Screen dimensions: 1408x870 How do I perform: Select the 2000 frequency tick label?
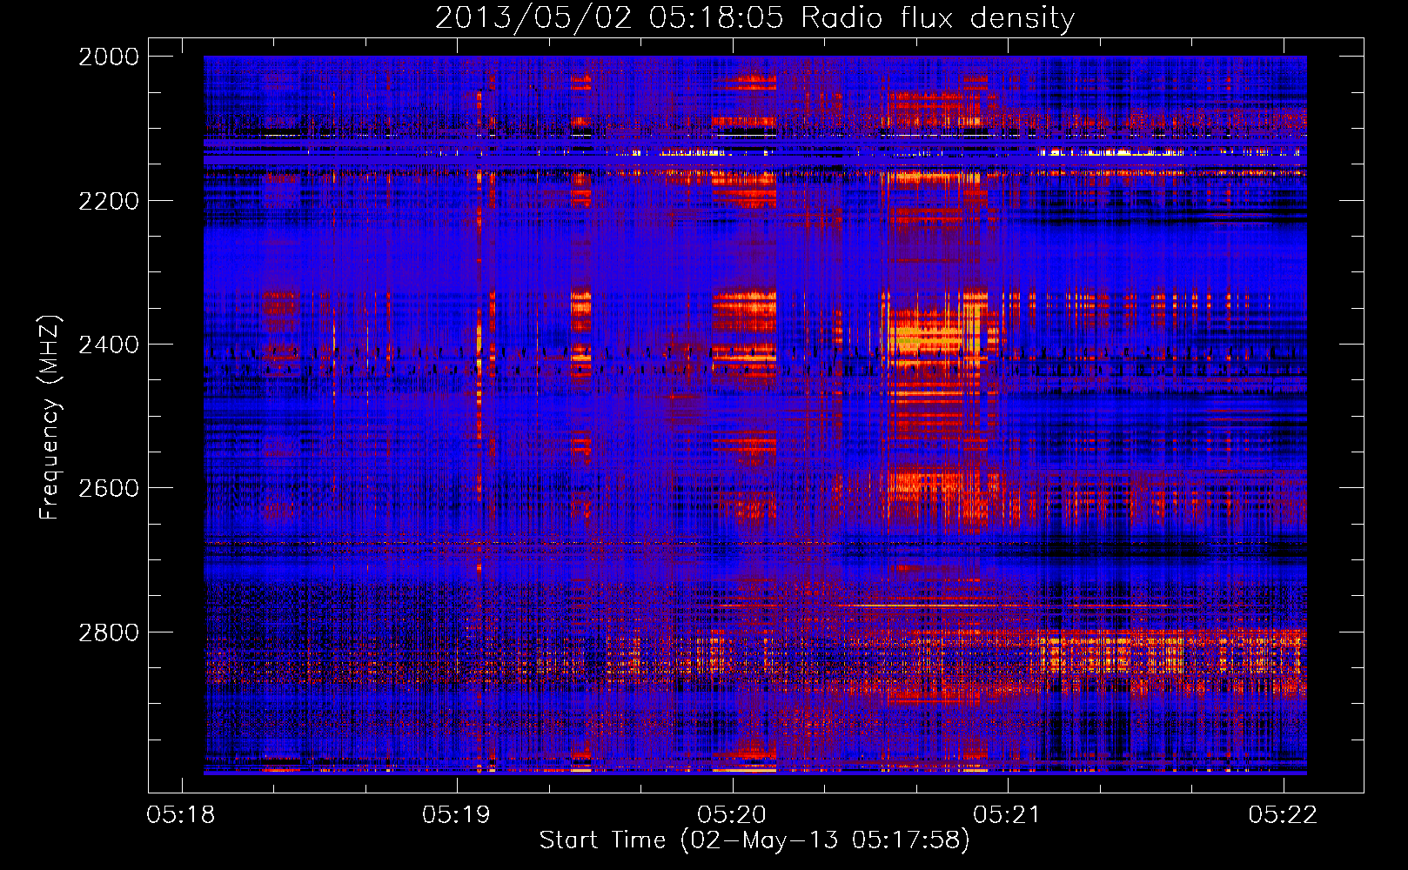(109, 57)
